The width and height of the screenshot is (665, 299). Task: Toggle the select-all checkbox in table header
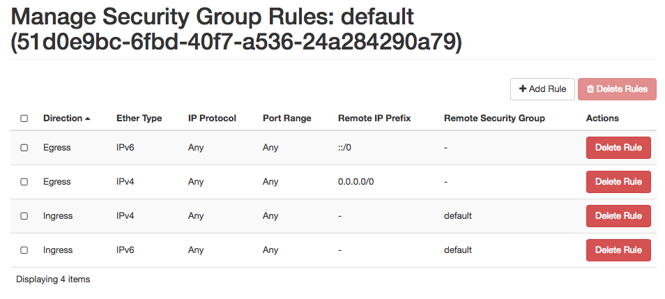pyautogui.click(x=24, y=118)
